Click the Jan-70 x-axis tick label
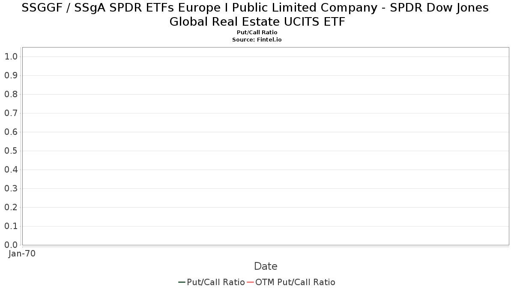Image resolution: width=514 pixels, height=289 pixels. tap(22, 253)
